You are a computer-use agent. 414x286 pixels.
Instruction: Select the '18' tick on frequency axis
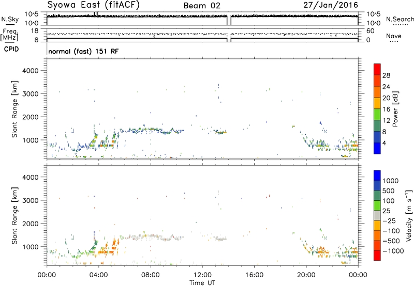tap(35, 31)
